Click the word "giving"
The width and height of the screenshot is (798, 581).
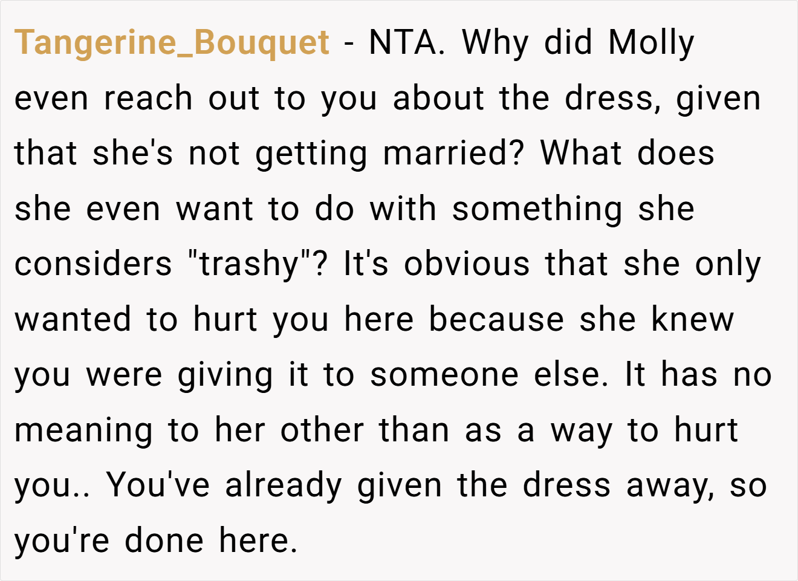point(225,376)
